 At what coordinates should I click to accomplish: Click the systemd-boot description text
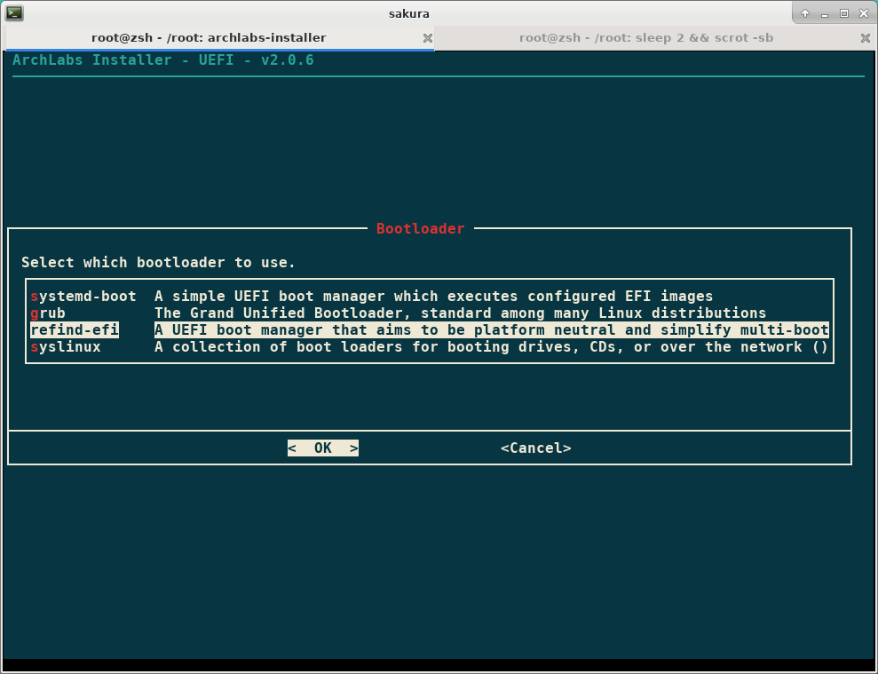[x=433, y=296]
